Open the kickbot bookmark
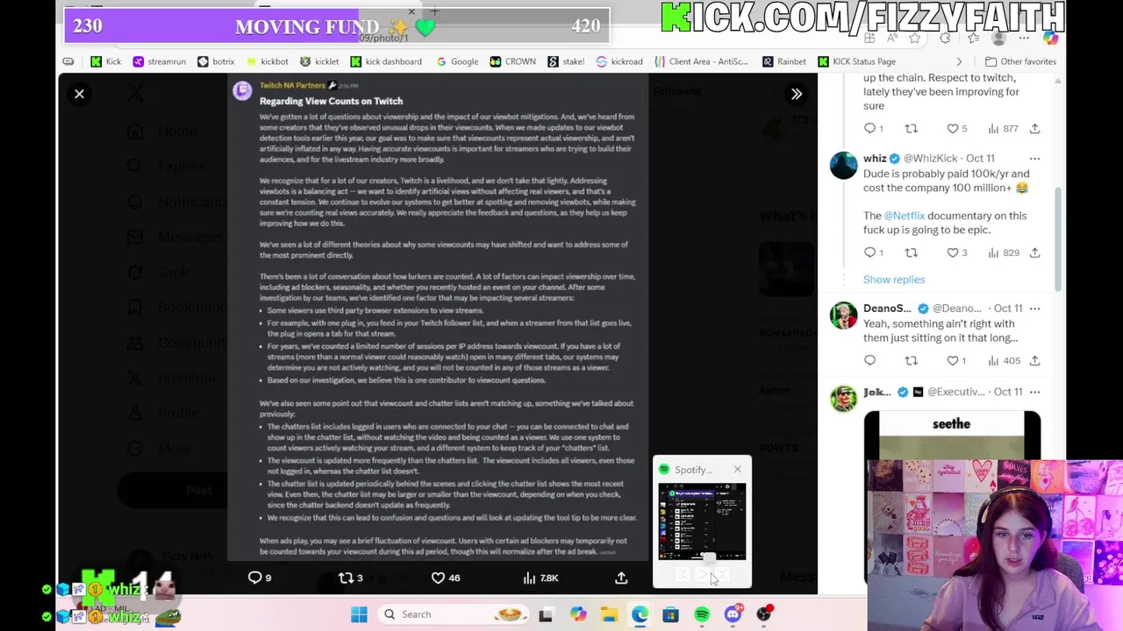Image resolution: width=1123 pixels, height=631 pixels. [267, 61]
